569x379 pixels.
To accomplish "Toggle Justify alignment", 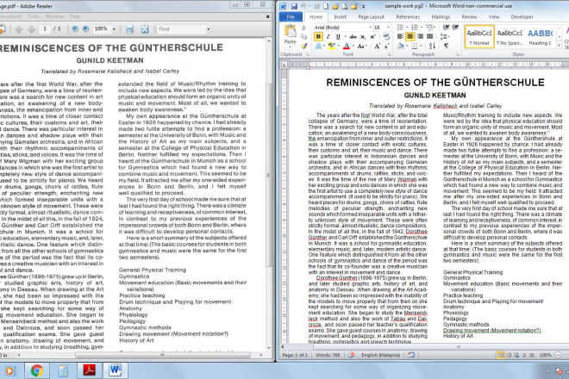I will point(430,36).
